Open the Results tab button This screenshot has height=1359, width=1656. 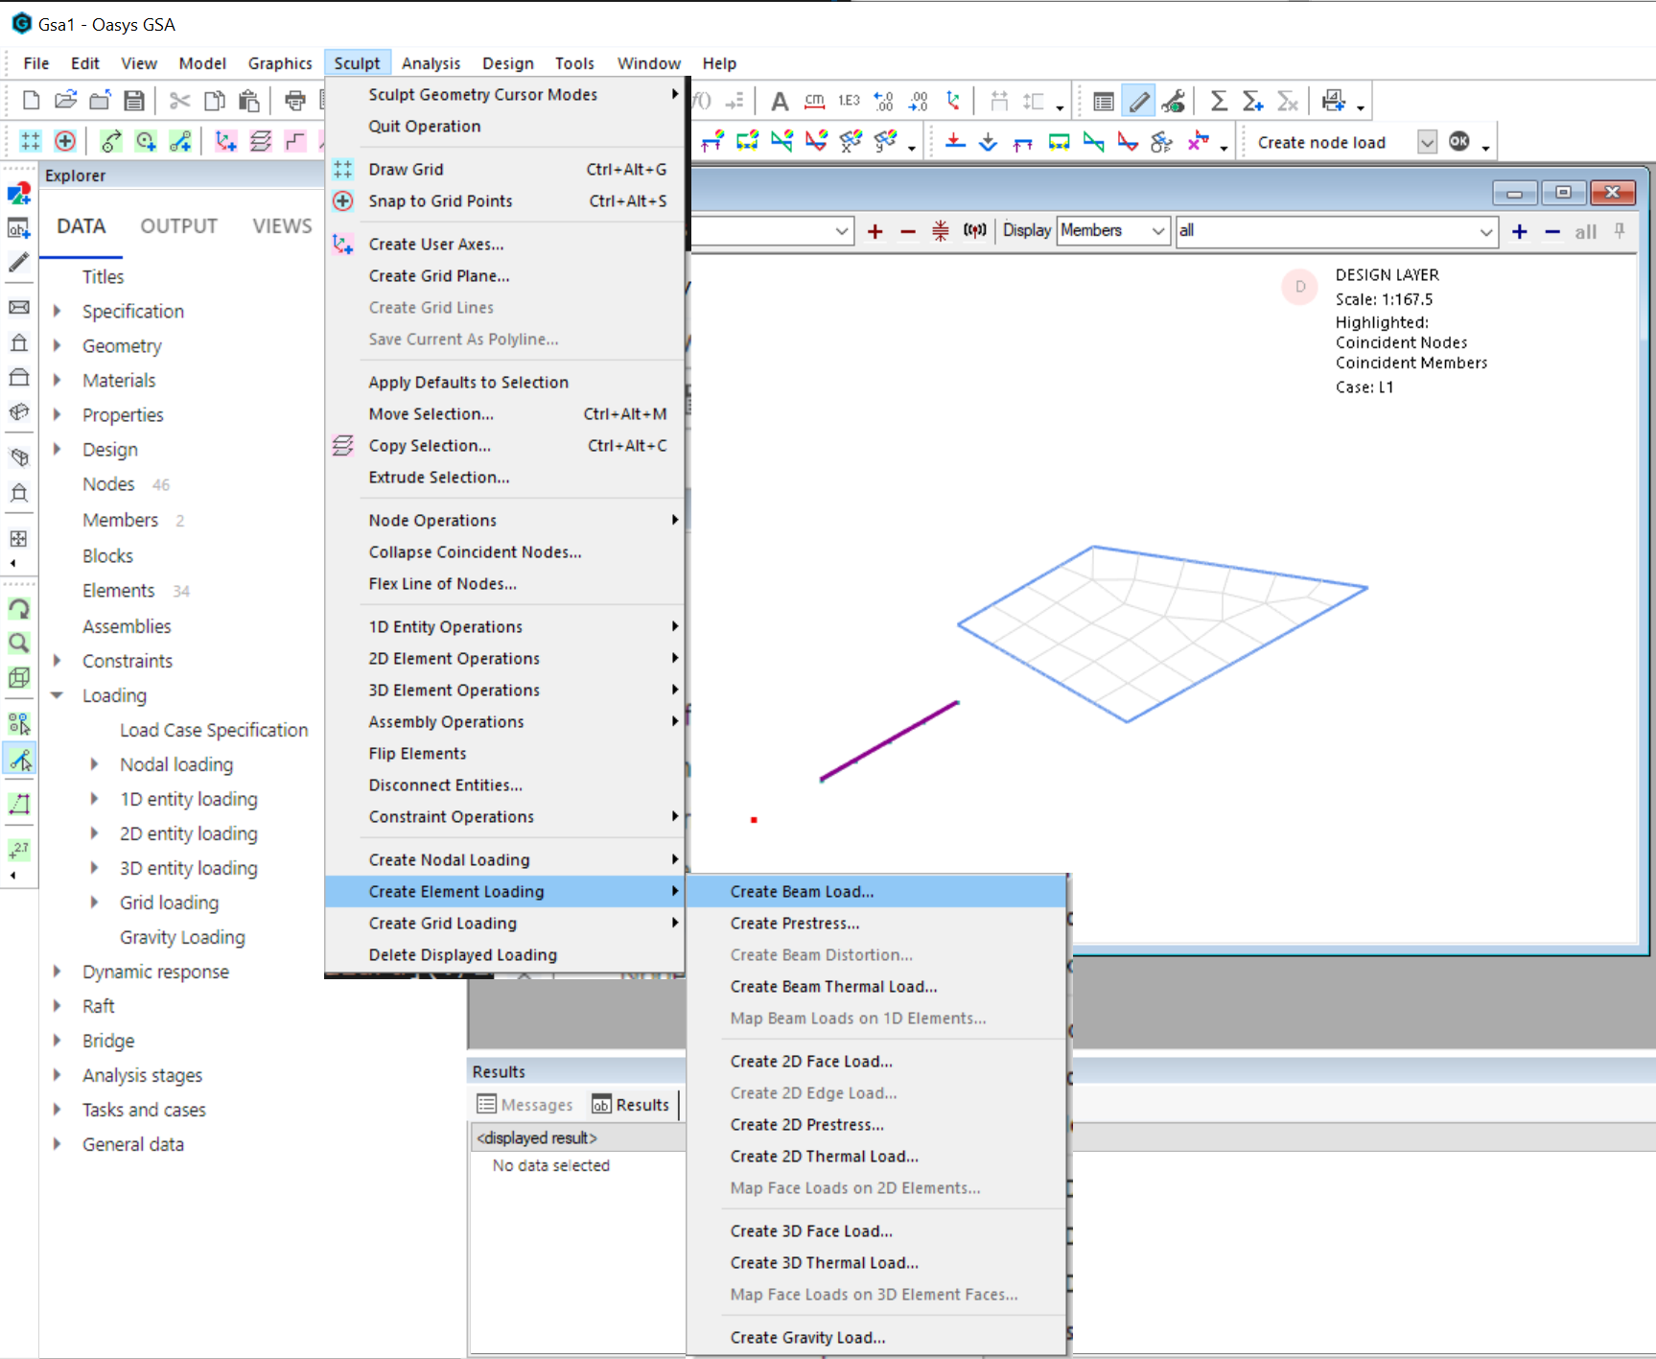pos(631,1105)
